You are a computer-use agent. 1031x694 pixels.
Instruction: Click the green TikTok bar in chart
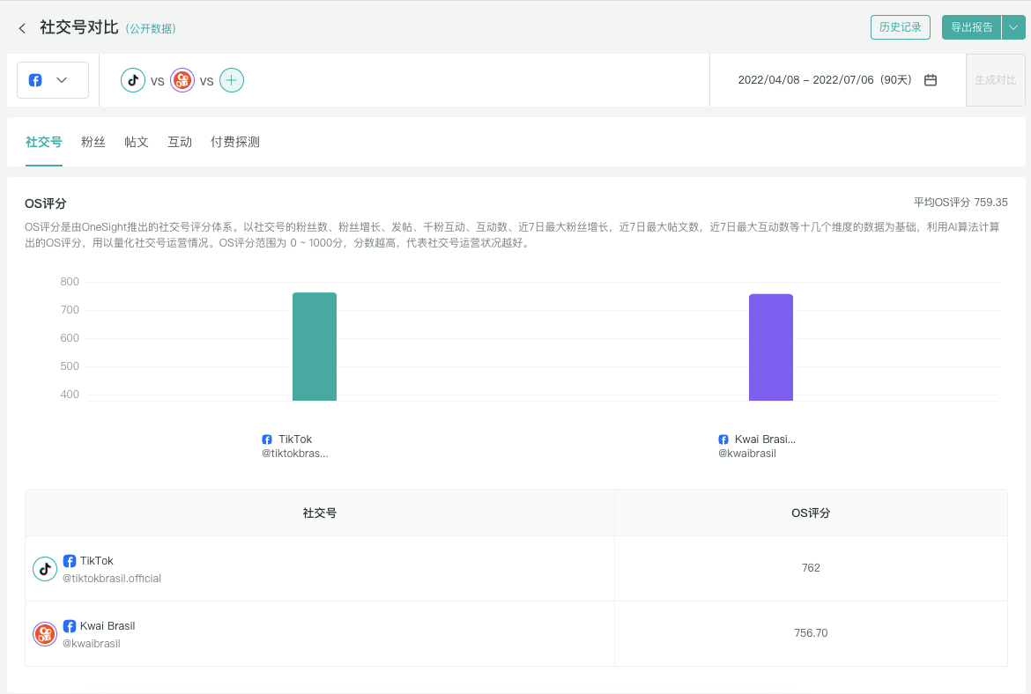tap(315, 346)
